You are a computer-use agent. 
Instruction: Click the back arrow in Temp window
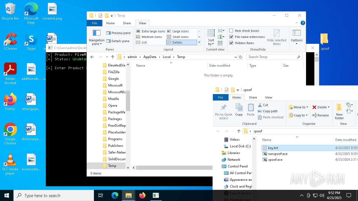tap(92, 57)
